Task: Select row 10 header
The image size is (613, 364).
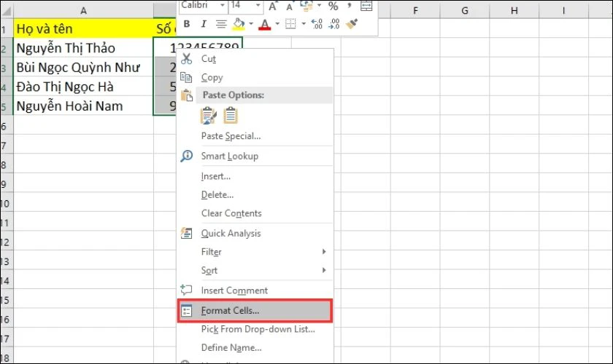Action: [x=7, y=203]
